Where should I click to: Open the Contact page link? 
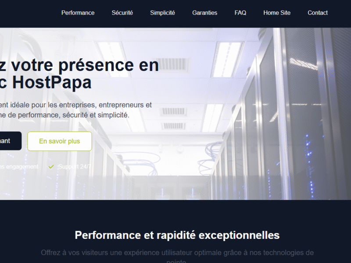point(317,13)
